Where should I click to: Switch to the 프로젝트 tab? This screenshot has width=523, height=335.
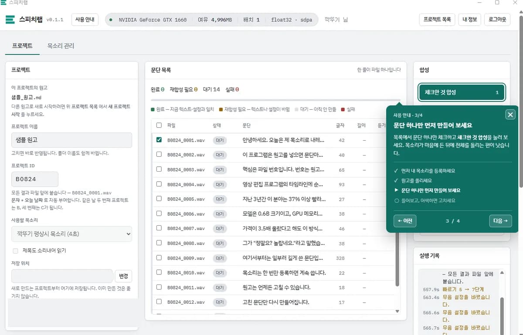point(22,45)
